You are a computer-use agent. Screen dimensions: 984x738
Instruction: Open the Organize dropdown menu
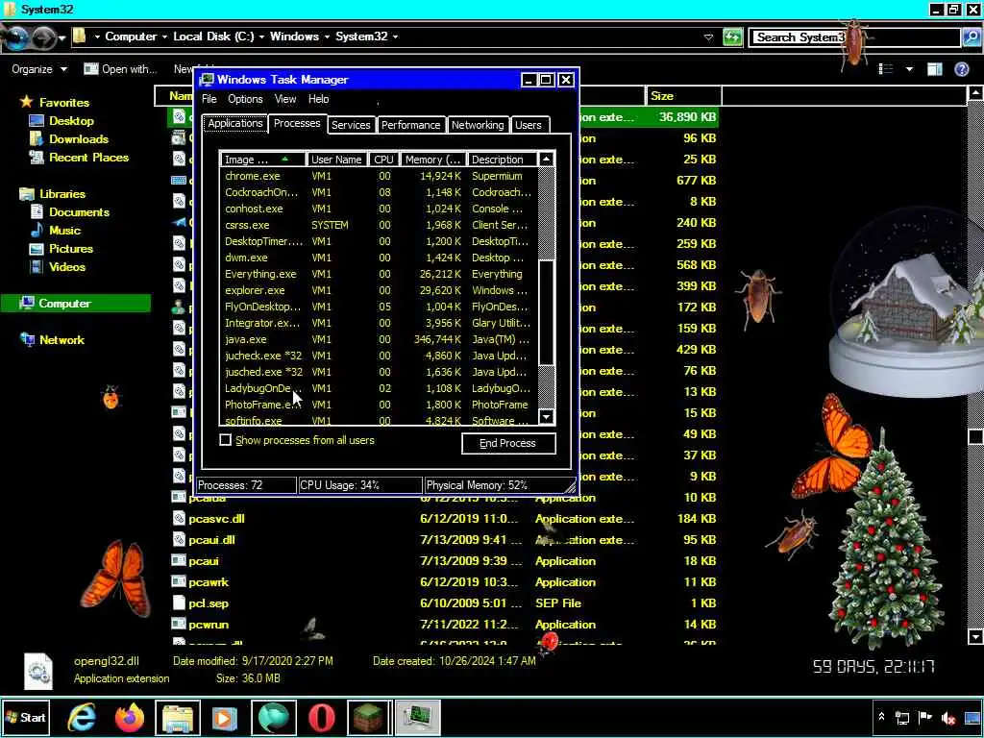pyautogui.click(x=38, y=69)
